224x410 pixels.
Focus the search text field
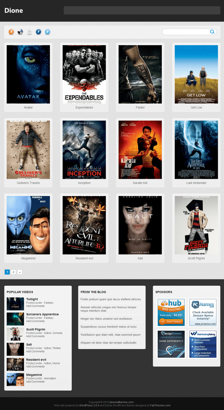186,32
